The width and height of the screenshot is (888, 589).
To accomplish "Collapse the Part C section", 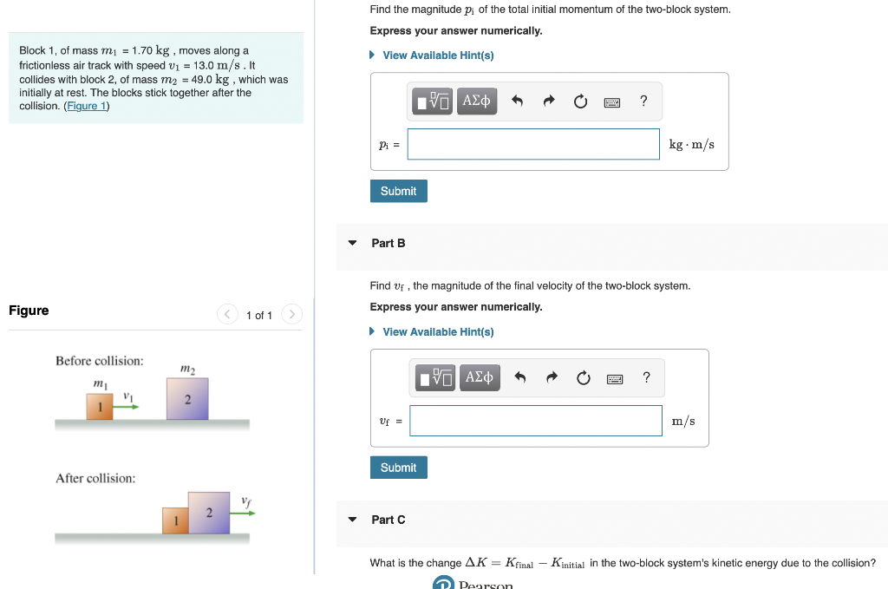I will [x=351, y=519].
